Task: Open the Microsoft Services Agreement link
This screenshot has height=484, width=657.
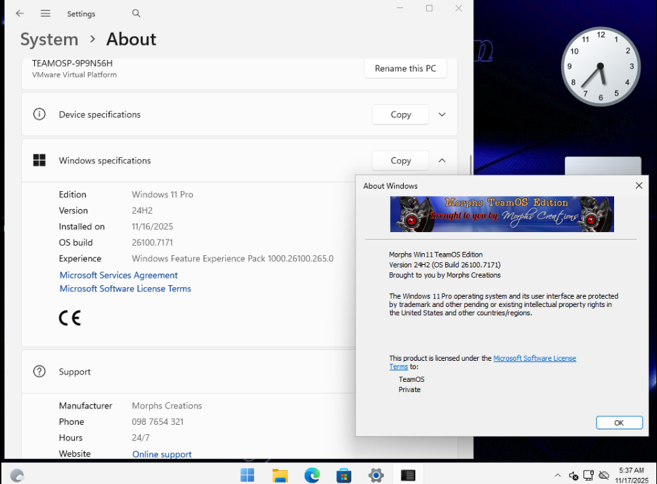Action: (118, 275)
